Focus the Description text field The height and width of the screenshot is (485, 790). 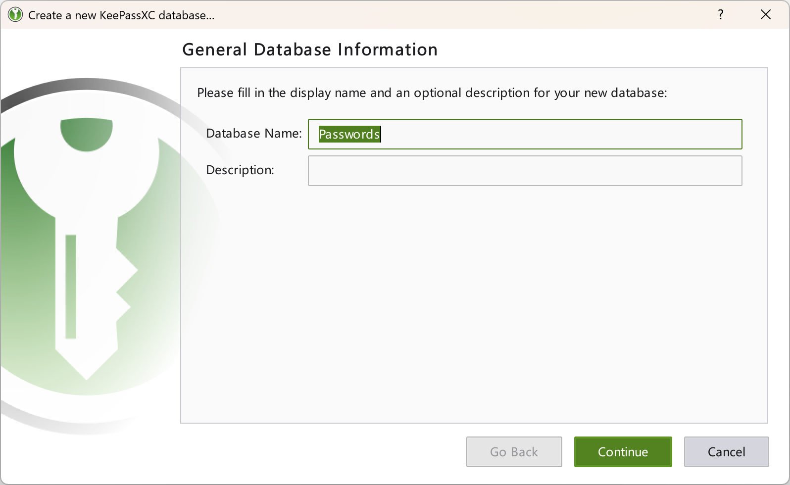pyautogui.click(x=525, y=171)
